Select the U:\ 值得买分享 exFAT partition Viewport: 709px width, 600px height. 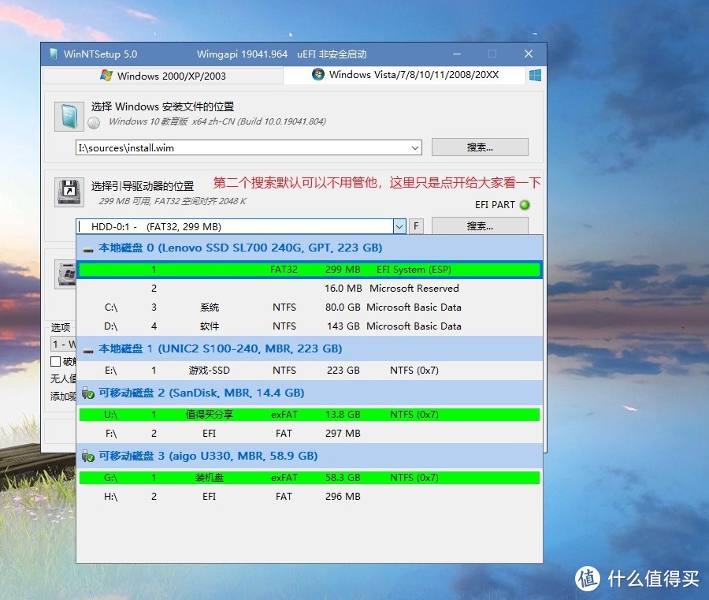pos(310,415)
